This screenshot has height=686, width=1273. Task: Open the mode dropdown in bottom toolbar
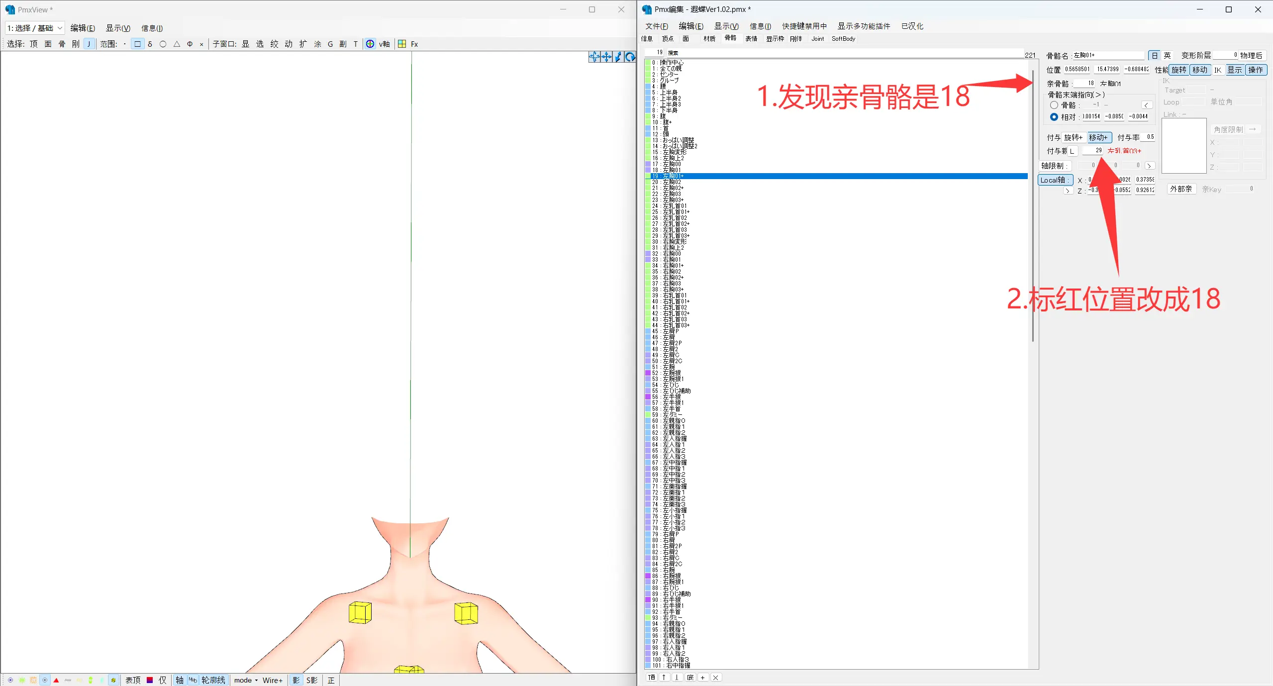coord(246,680)
